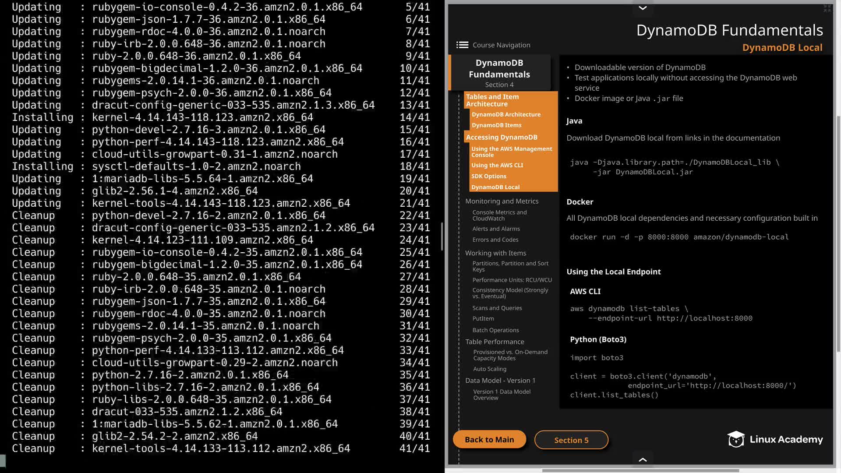
Task: Select the Tables and Item Architecture heading
Action: pos(492,100)
